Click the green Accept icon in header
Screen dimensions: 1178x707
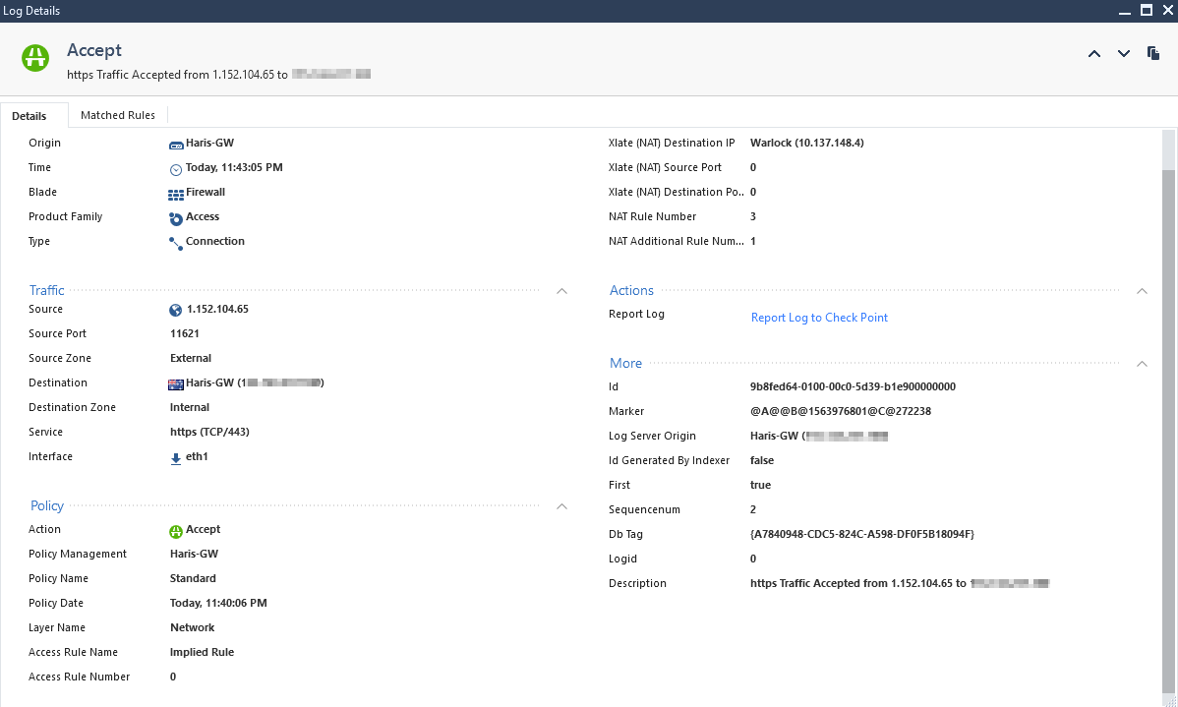36,58
